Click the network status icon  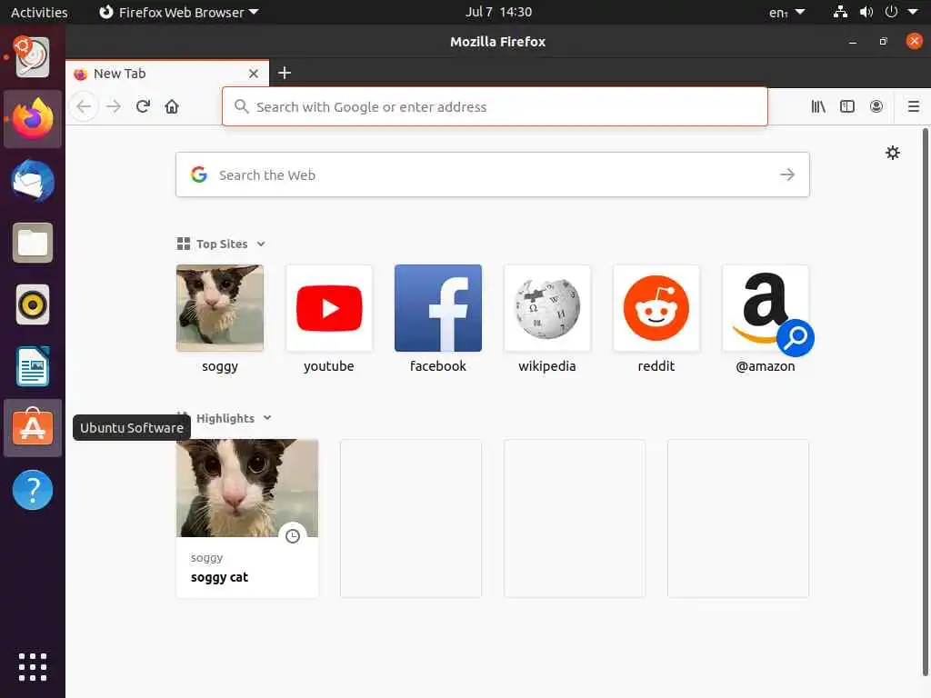pyautogui.click(x=840, y=12)
